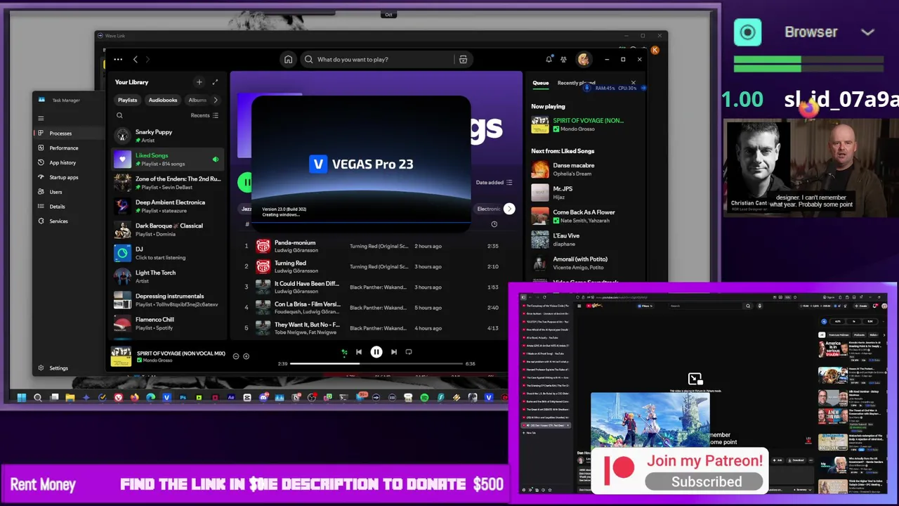
Task: Open Danse macabre in queue
Action: pos(586,169)
